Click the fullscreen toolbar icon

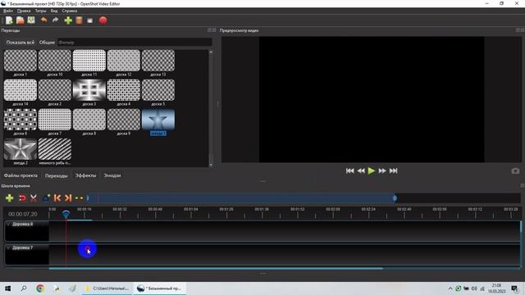tap(90, 20)
